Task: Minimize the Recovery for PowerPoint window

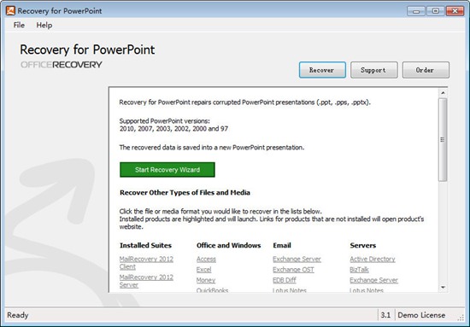Action: (416, 11)
